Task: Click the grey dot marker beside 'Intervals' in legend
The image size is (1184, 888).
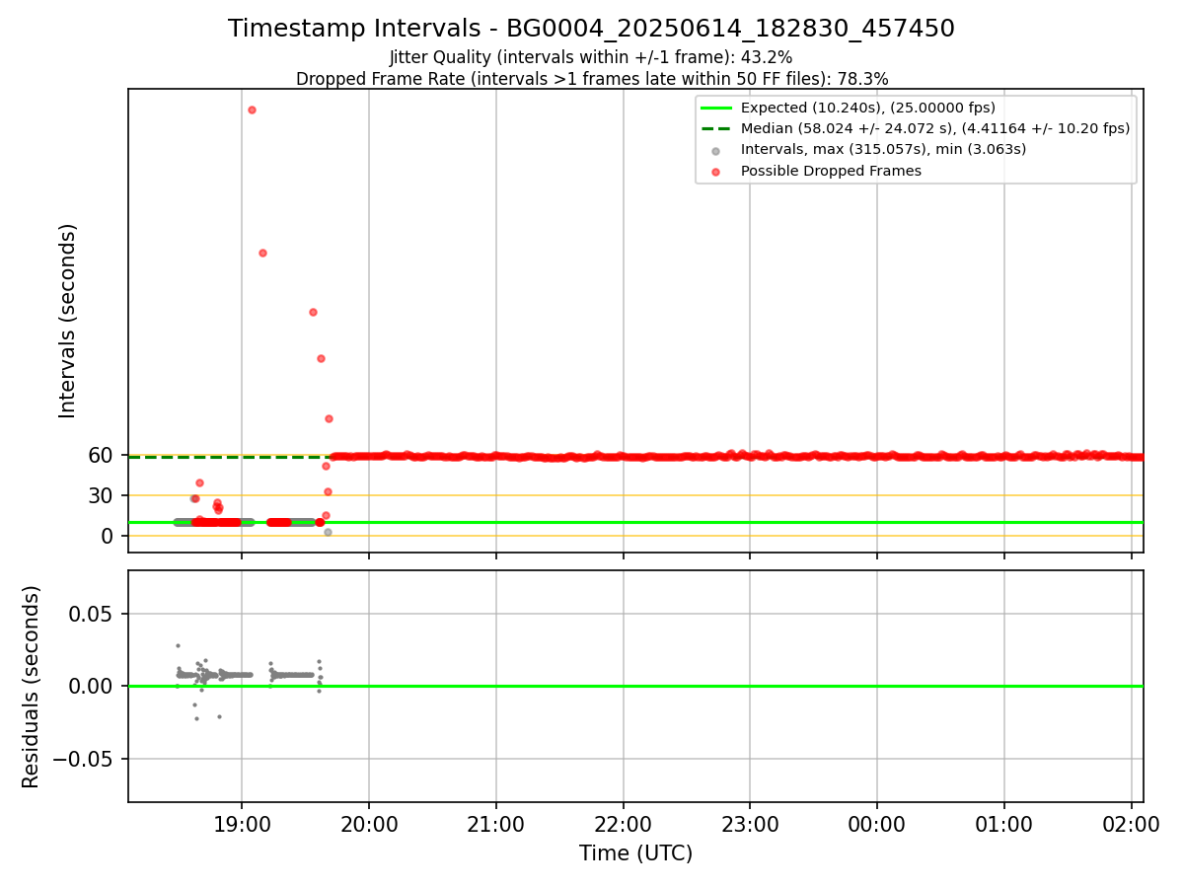Action: pyautogui.click(x=716, y=151)
